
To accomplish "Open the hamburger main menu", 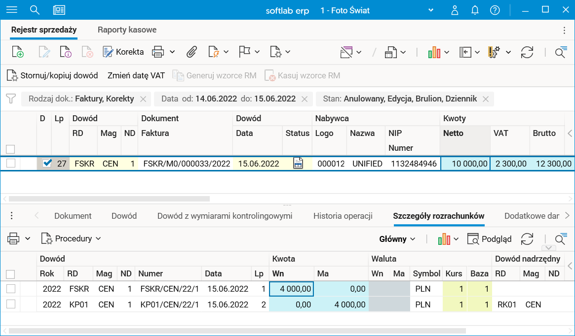I will [x=11, y=10].
